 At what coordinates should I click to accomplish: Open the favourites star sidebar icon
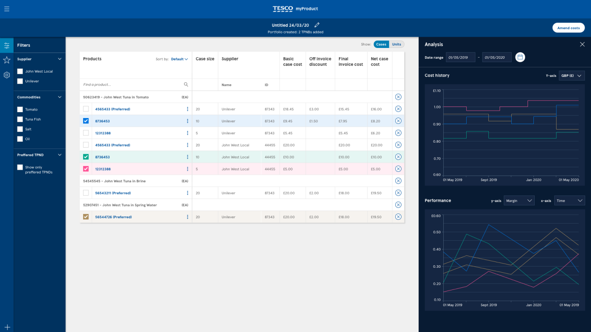pyautogui.click(x=7, y=60)
